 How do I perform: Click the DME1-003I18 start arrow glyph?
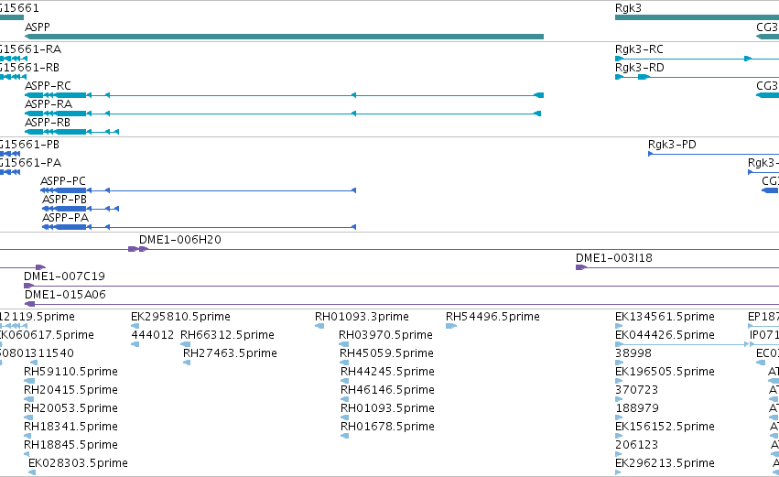click(580, 268)
